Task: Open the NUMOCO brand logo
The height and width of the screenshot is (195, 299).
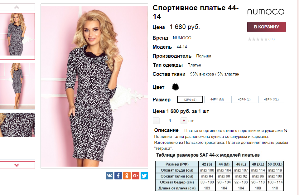Action: 266,12
